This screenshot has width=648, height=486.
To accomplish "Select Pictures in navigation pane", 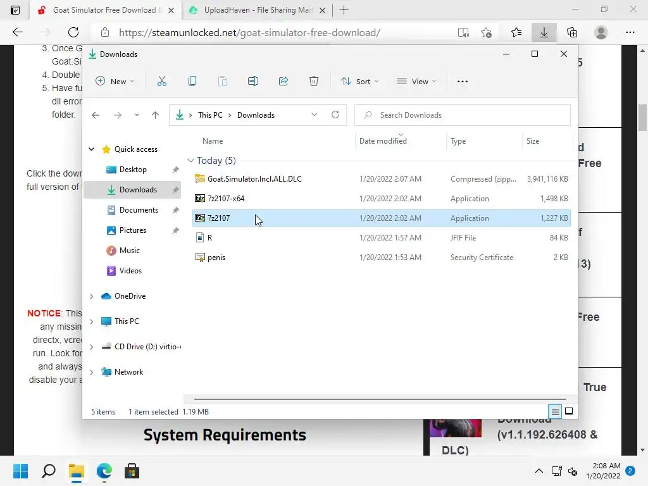I will click(x=132, y=230).
